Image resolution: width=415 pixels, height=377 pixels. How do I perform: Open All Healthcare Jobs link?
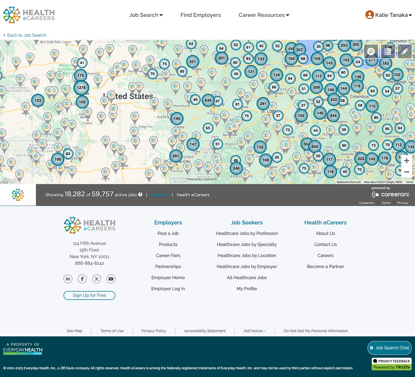[x=247, y=277]
